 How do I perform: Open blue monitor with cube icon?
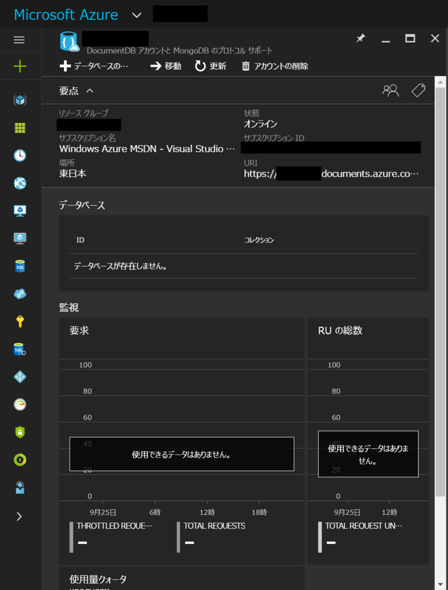pos(20,211)
